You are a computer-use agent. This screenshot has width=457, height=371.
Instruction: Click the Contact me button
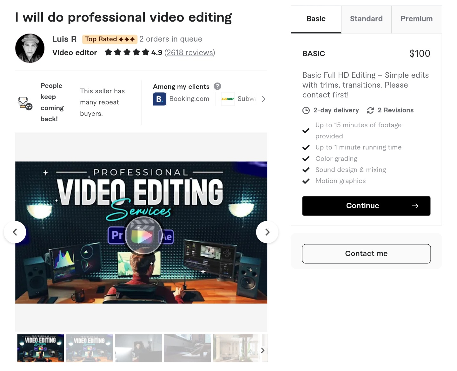[366, 254]
